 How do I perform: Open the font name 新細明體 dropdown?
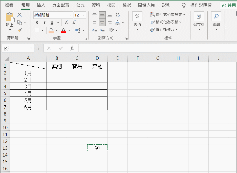[71, 15]
